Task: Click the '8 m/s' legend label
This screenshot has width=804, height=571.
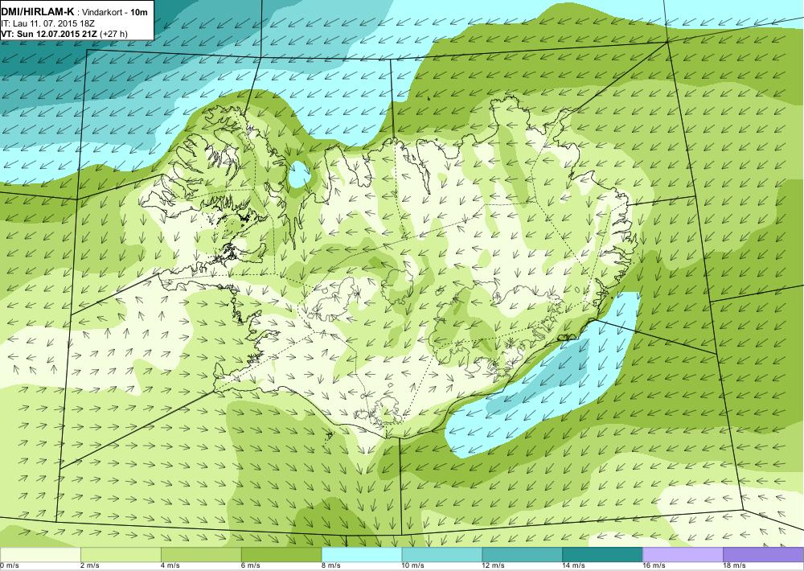Action: (x=331, y=566)
